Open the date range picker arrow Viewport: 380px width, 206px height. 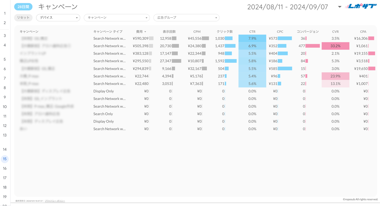(340, 7)
